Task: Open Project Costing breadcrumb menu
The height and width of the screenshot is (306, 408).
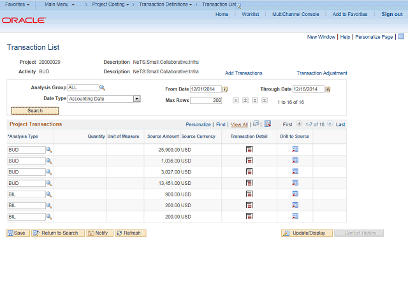Action: (x=111, y=4)
